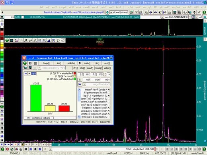Switch to the EPS tab
207x155 pixels.
point(75,68)
